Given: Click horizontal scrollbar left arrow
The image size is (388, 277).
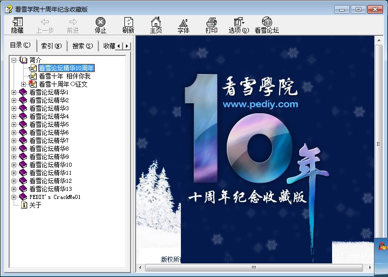Looking at the screenshot, I should pos(140,267).
